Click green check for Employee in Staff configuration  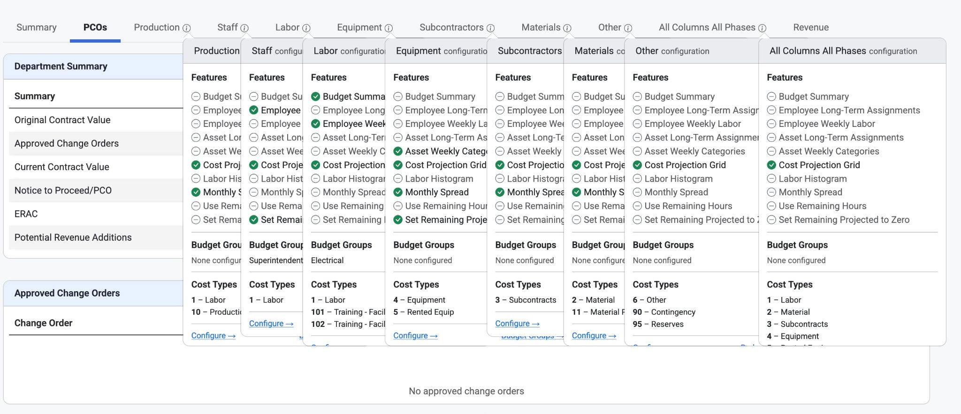(x=254, y=110)
